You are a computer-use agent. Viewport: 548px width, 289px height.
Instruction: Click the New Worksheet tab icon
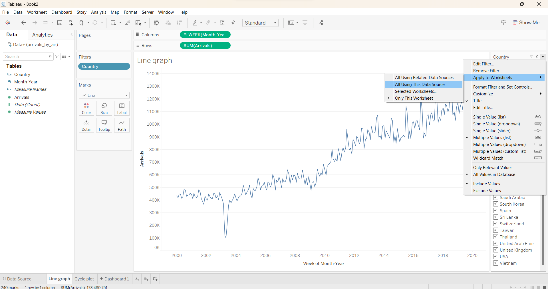click(137, 279)
